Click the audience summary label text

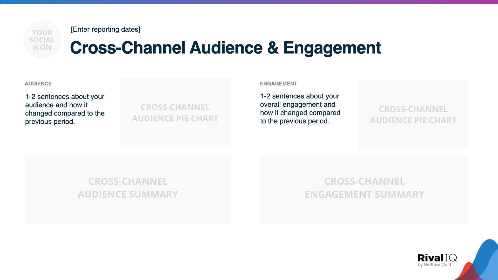tap(128, 188)
